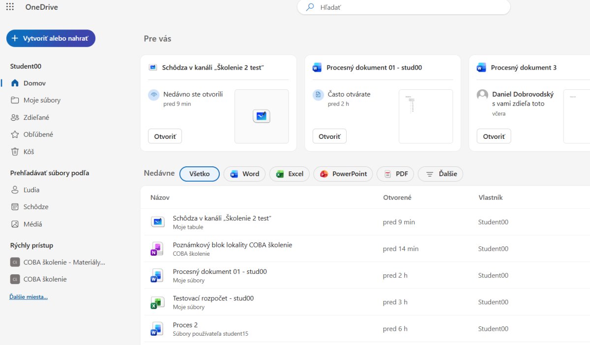This screenshot has width=590, height=345.
Task: Sort by Otvorené column header
Action: coord(397,197)
